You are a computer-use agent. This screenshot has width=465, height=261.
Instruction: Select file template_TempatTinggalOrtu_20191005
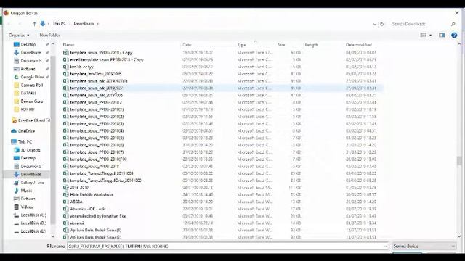click(105, 181)
